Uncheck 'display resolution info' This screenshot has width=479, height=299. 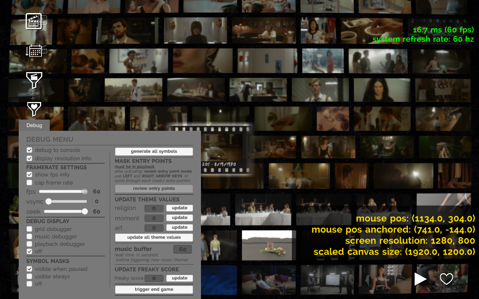pyautogui.click(x=29, y=158)
